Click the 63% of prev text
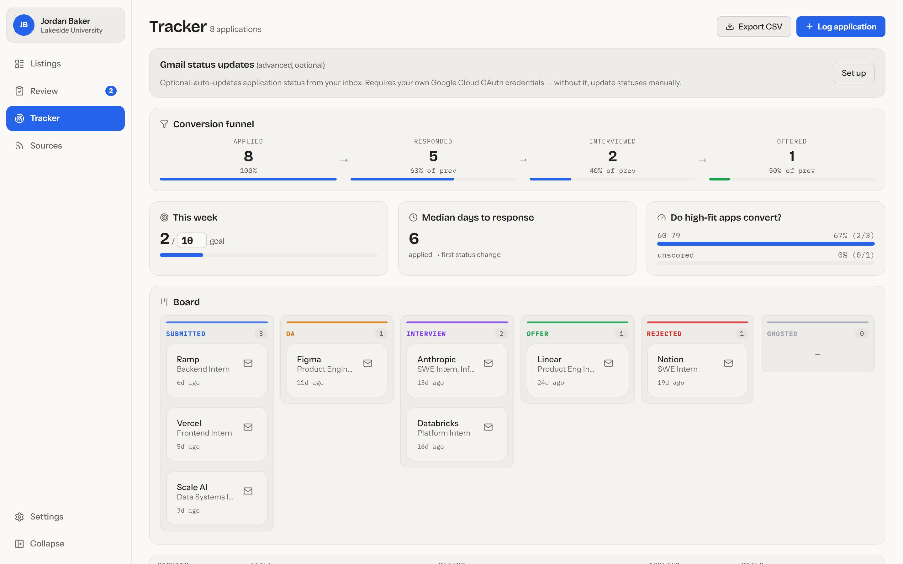Screen dimensions: 903x564 click(x=433, y=171)
